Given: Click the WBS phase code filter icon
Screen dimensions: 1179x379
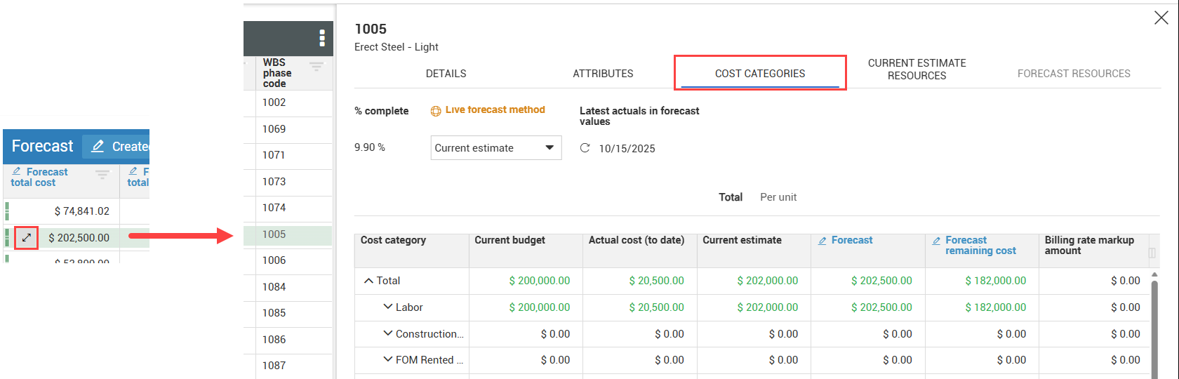Looking at the screenshot, I should 317,67.
